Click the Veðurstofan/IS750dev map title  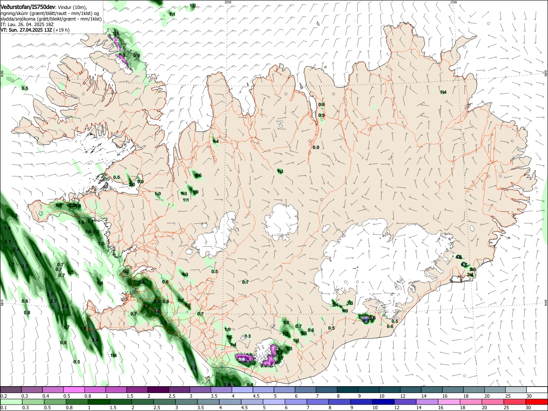[x=27, y=7]
